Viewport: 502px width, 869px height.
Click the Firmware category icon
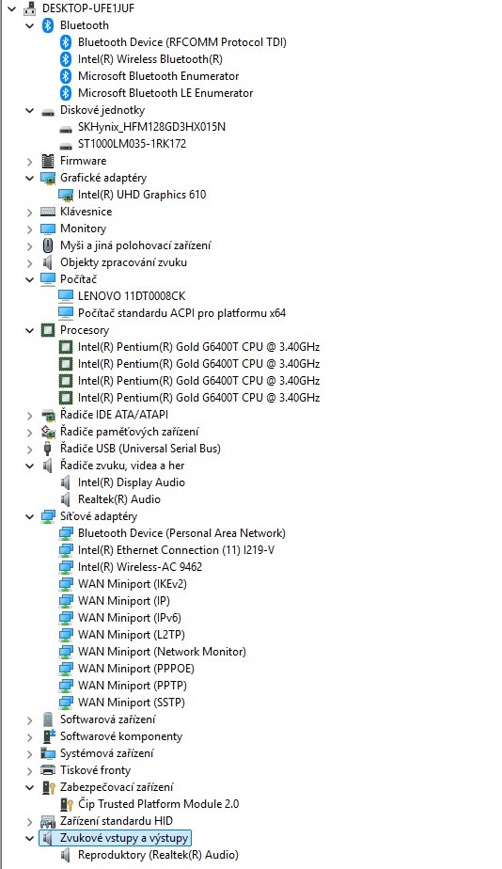point(48,161)
